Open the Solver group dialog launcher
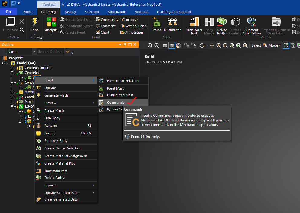Screen dimensions: 300x213 41,38
